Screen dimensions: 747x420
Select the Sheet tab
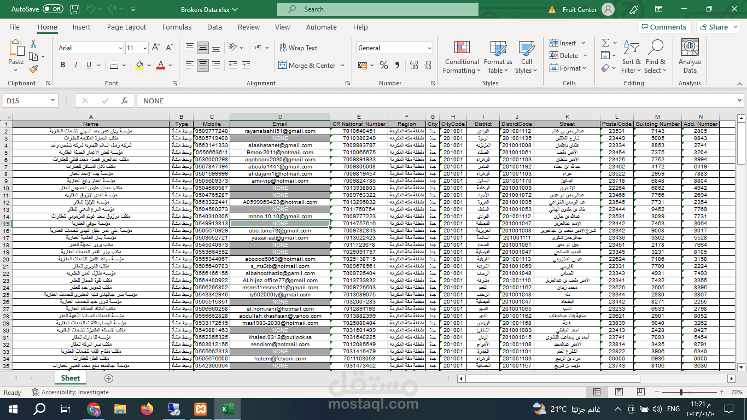(71, 378)
